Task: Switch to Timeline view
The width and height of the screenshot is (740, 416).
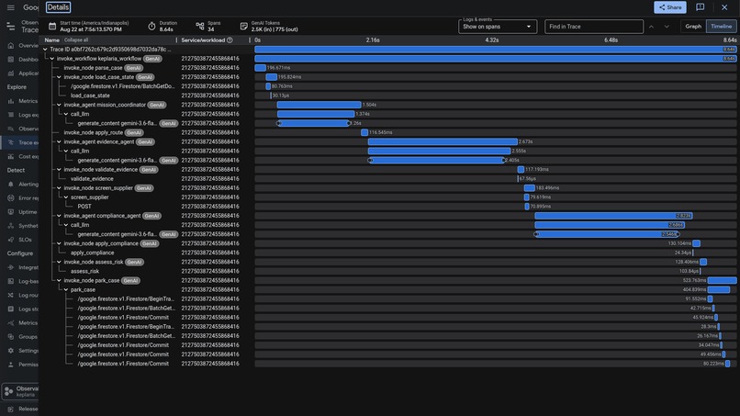Action: tap(721, 27)
